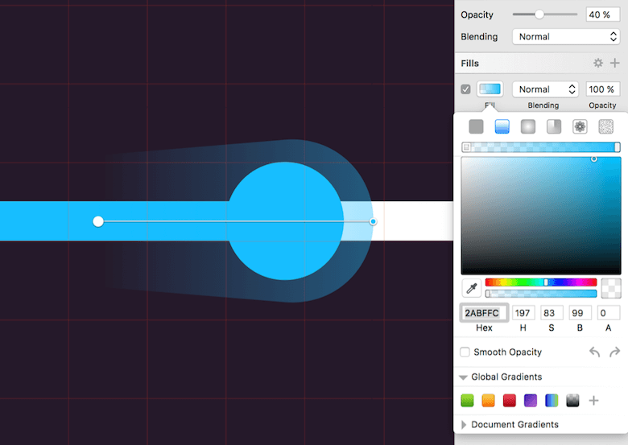This screenshot has width=628, height=445.
Task: Click the Saturation value field
Action: [x=552, y=313]
